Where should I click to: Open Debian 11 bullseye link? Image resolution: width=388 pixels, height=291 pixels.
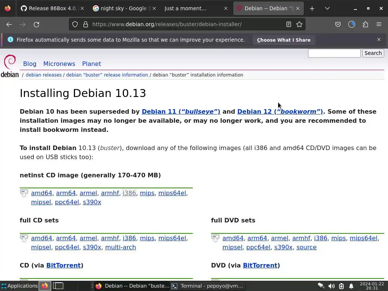181,111
